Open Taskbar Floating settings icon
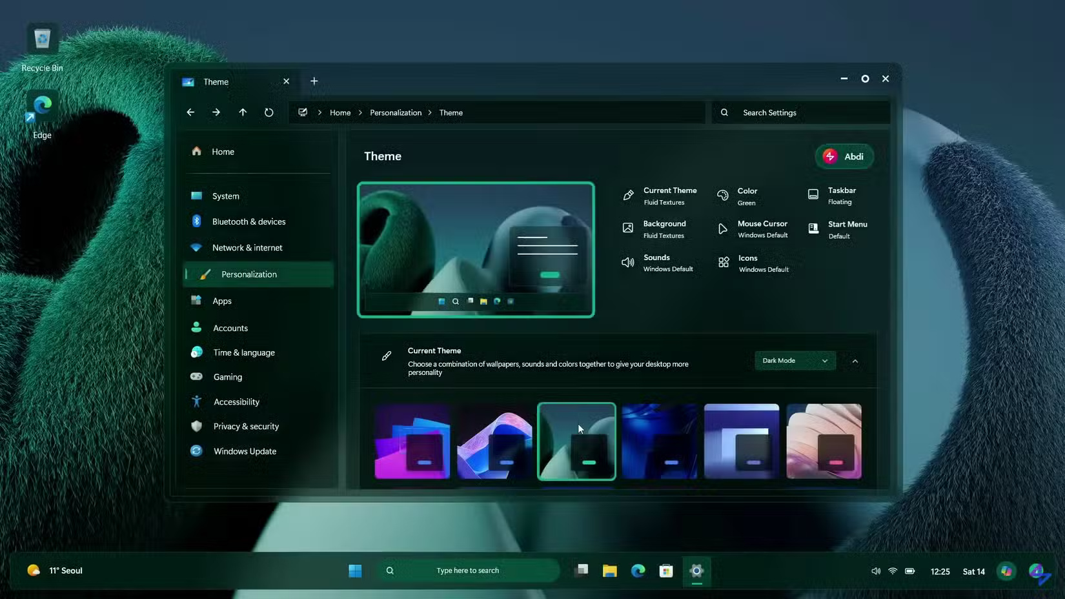This screenshot has height=599, width=1065. [812, 195]
